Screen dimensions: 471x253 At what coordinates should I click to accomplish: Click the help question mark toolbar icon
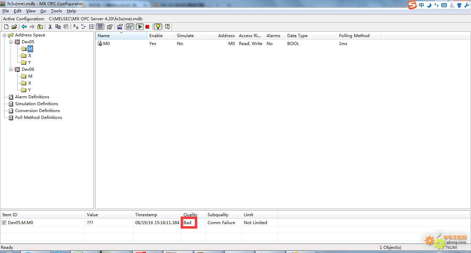pos(167,27)
